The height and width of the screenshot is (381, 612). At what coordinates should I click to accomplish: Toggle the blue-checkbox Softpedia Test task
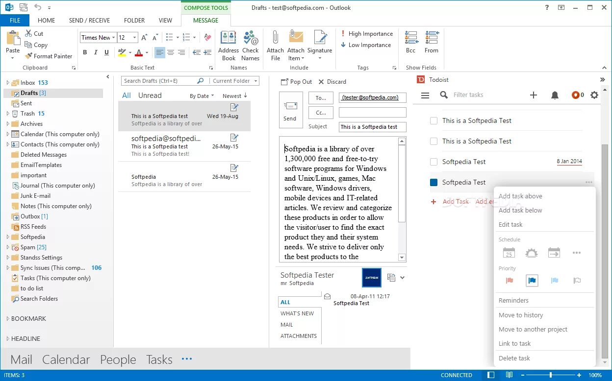click(x=433, y=182)
